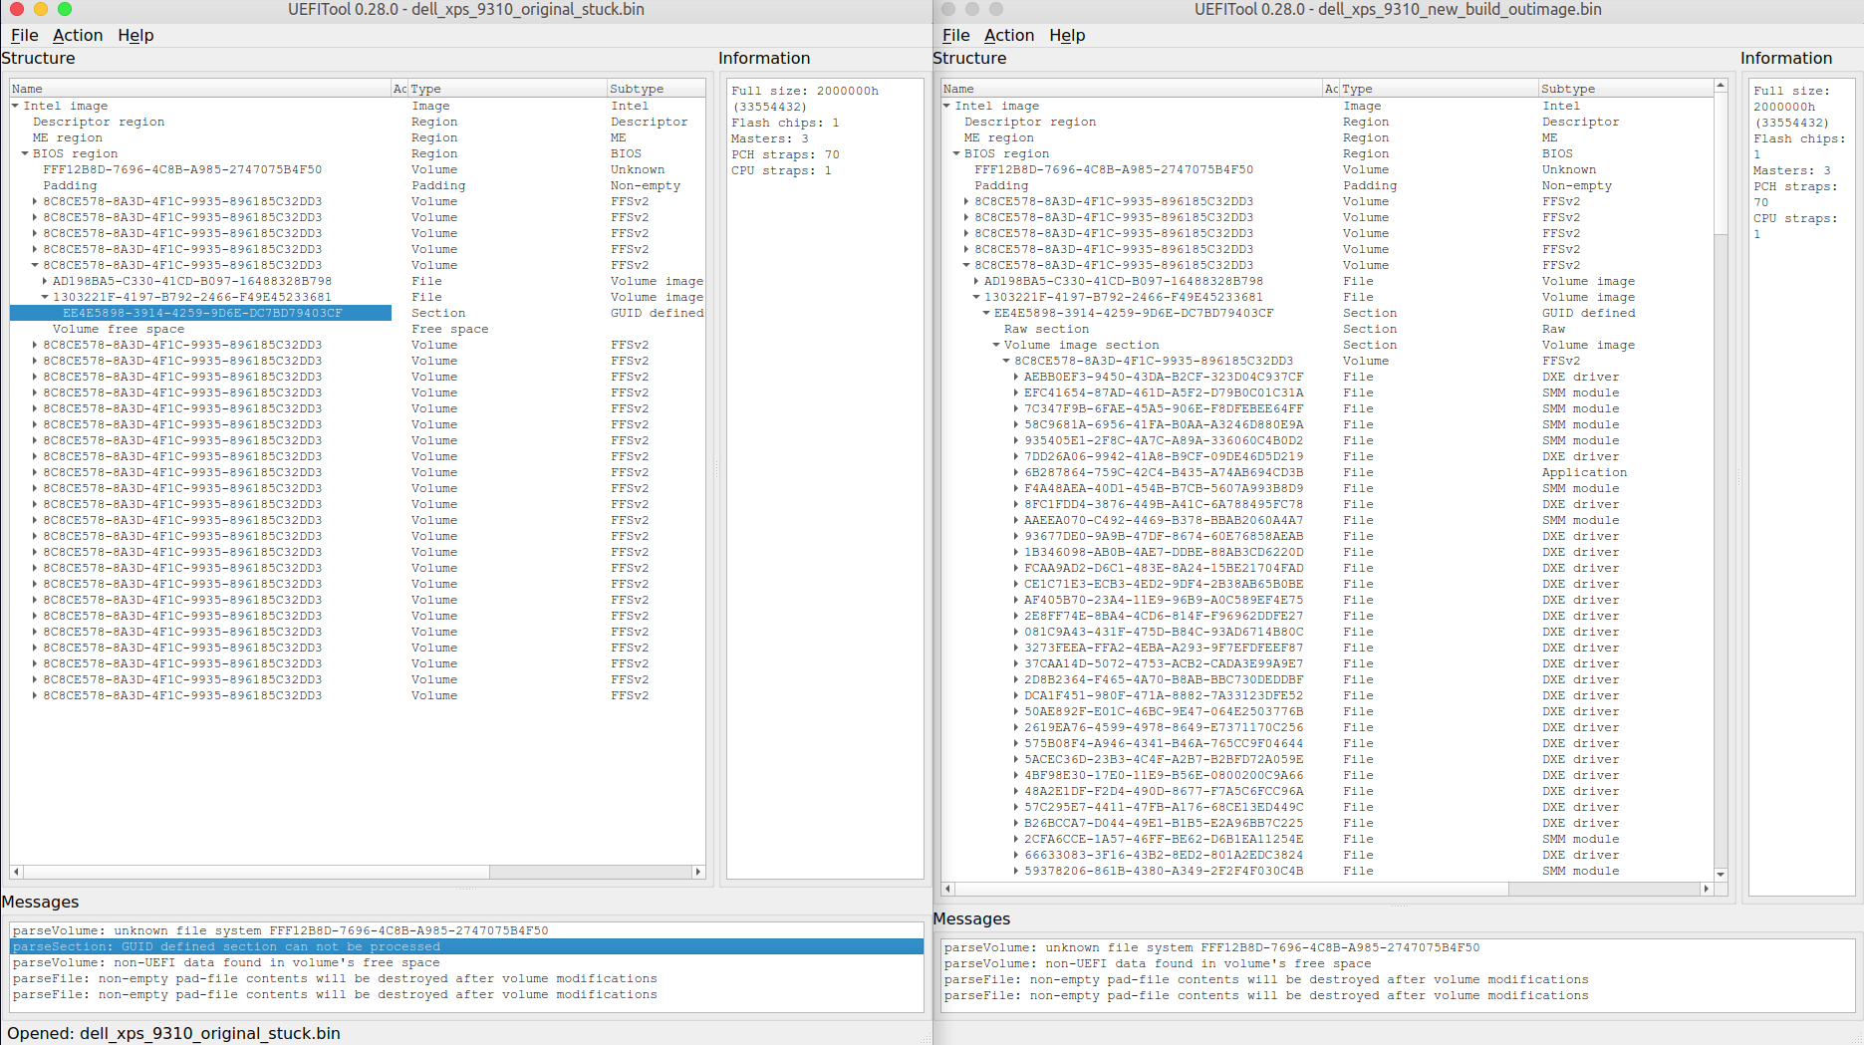This screenshot has height=1045, width=1864.
Task: Collapse 1303221F file in original_stuck window
Action: click(x=45, y=297)
